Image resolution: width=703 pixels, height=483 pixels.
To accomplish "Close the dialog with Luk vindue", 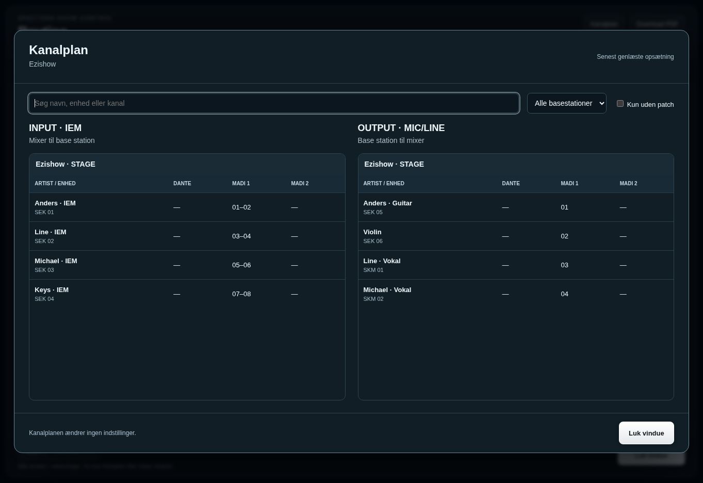I will pos(646,433).
